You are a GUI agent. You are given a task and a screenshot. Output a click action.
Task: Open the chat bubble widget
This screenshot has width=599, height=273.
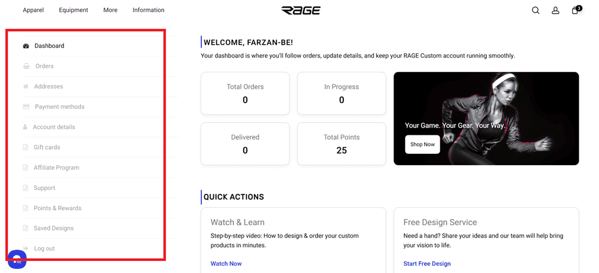pyautogui.click(x=17, y=259)
